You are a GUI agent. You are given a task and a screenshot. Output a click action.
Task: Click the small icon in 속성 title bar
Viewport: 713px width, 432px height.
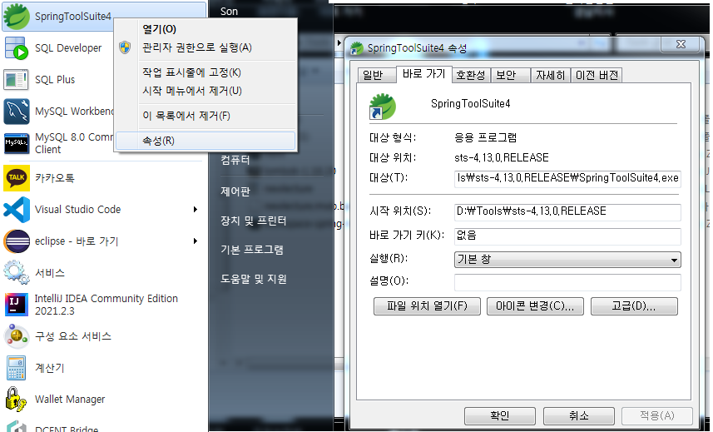357,48
